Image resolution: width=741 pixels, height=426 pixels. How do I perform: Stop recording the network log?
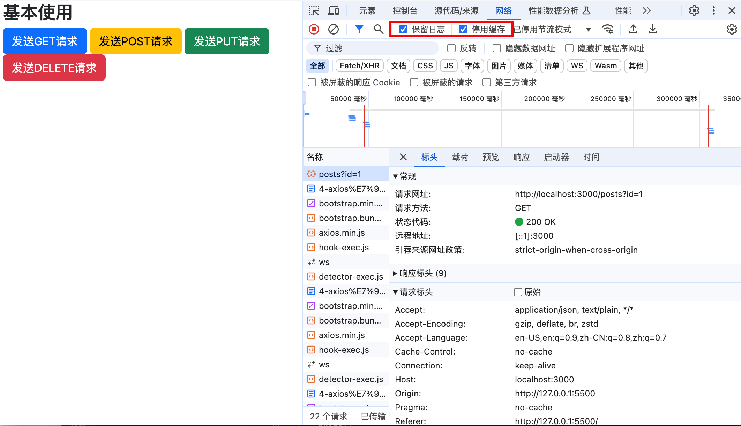[314, 29]
